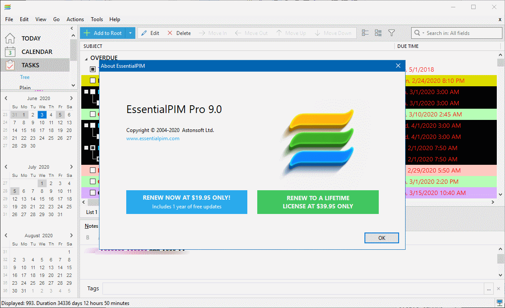Go to previous month from June 2020
Screen dimensions: 505x308
point(6,98)
